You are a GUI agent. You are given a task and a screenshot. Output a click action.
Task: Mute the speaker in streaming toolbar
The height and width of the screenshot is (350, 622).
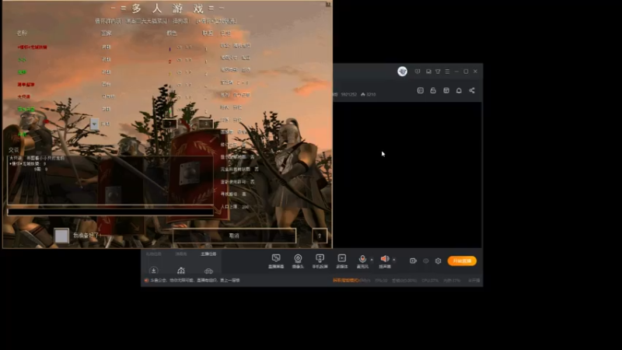point(384,261)
